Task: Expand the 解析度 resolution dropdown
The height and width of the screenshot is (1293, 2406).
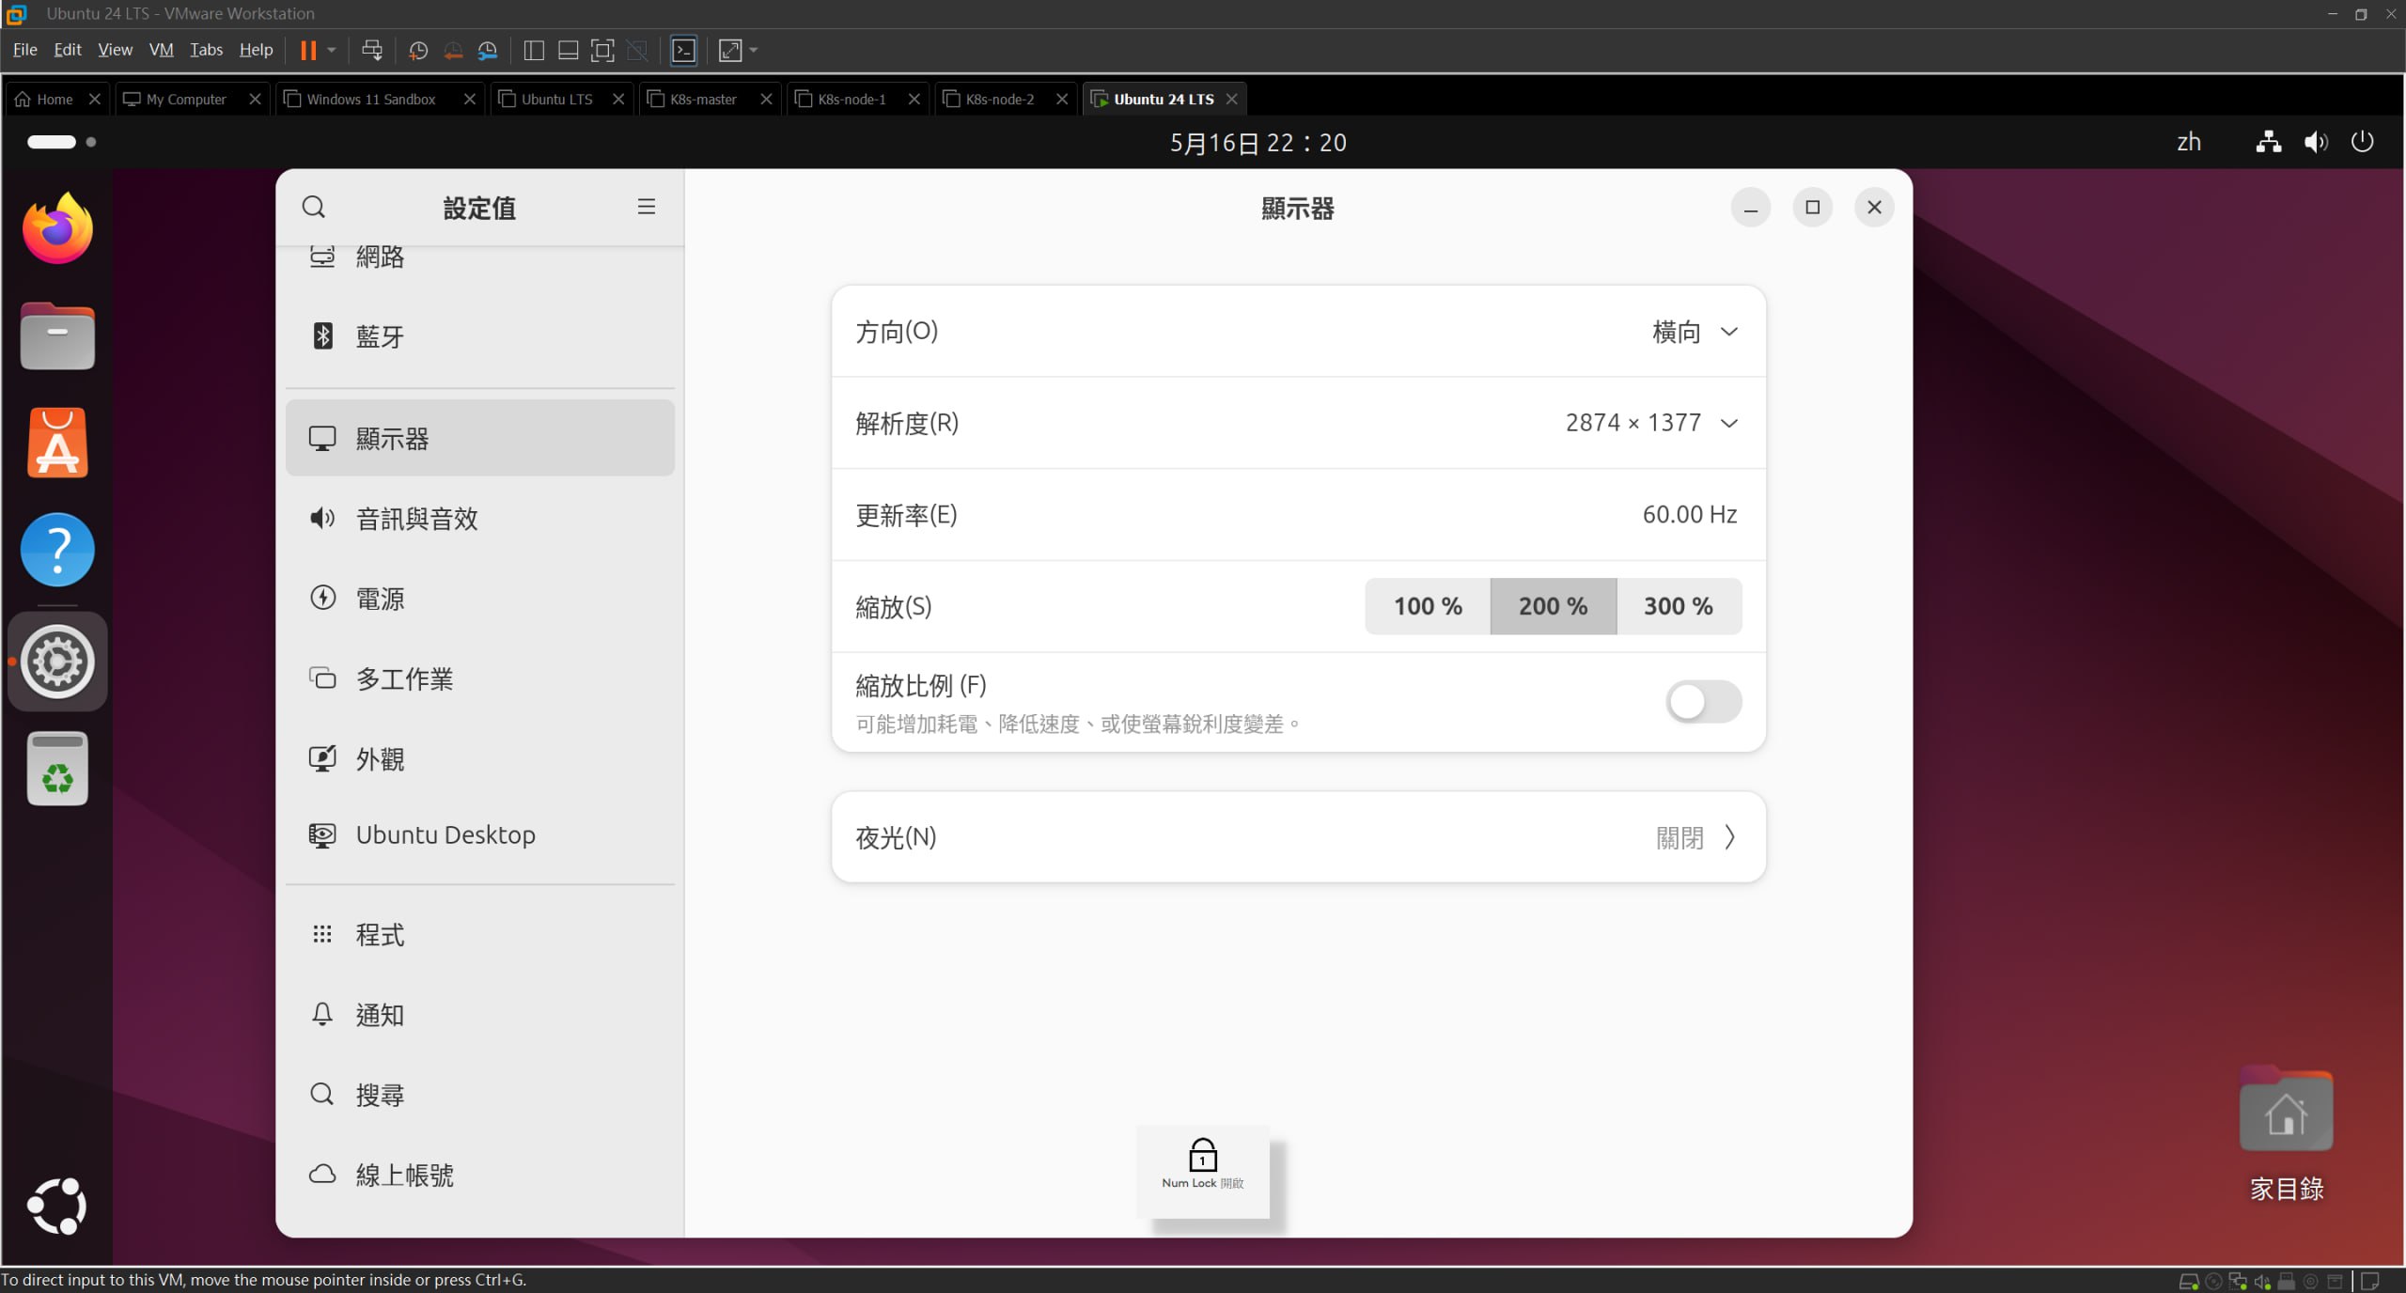Action: pos(1651,423)
